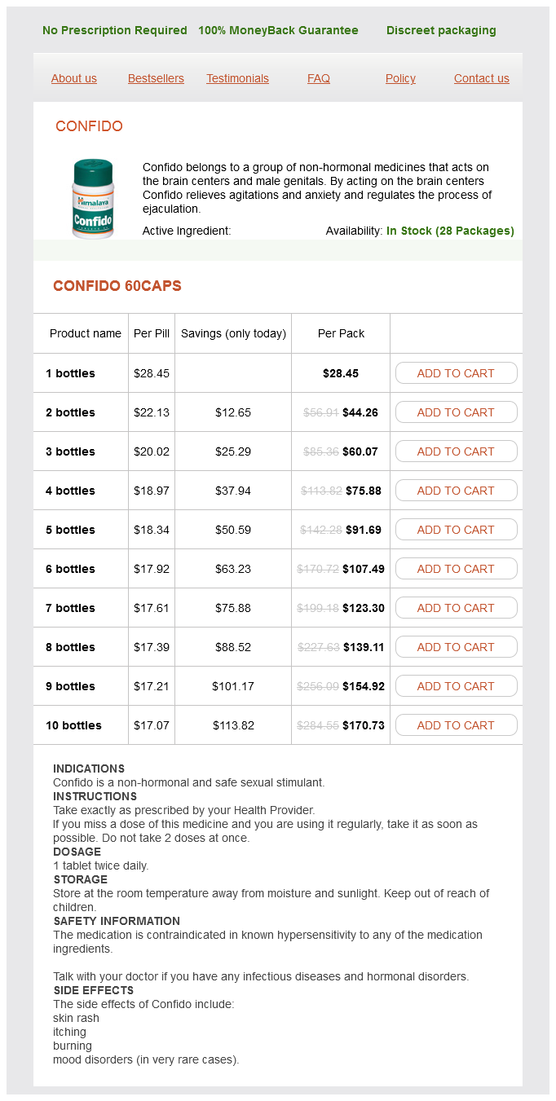Open the About us page
Screen dimensions: 556x1101
[74, 78]
